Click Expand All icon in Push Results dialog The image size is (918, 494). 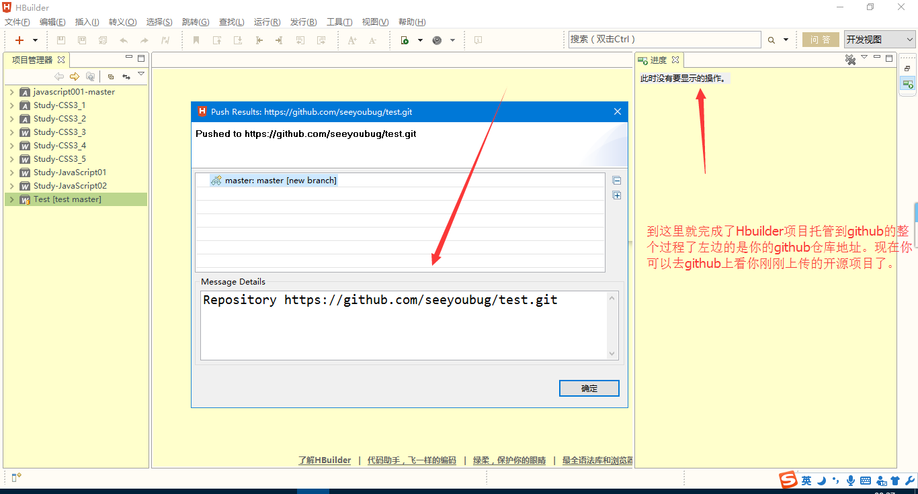(x=617, y=195)
